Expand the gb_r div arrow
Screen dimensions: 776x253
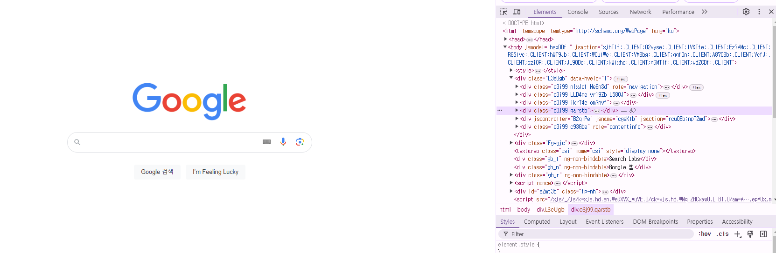511,175
